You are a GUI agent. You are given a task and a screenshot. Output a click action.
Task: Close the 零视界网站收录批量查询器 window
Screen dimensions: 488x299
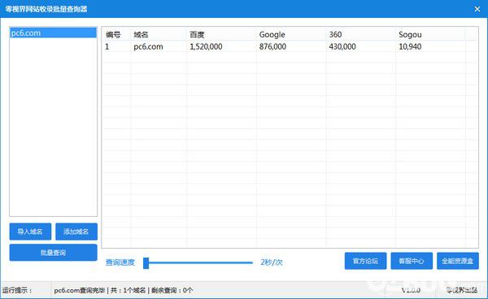coord(477,9)
